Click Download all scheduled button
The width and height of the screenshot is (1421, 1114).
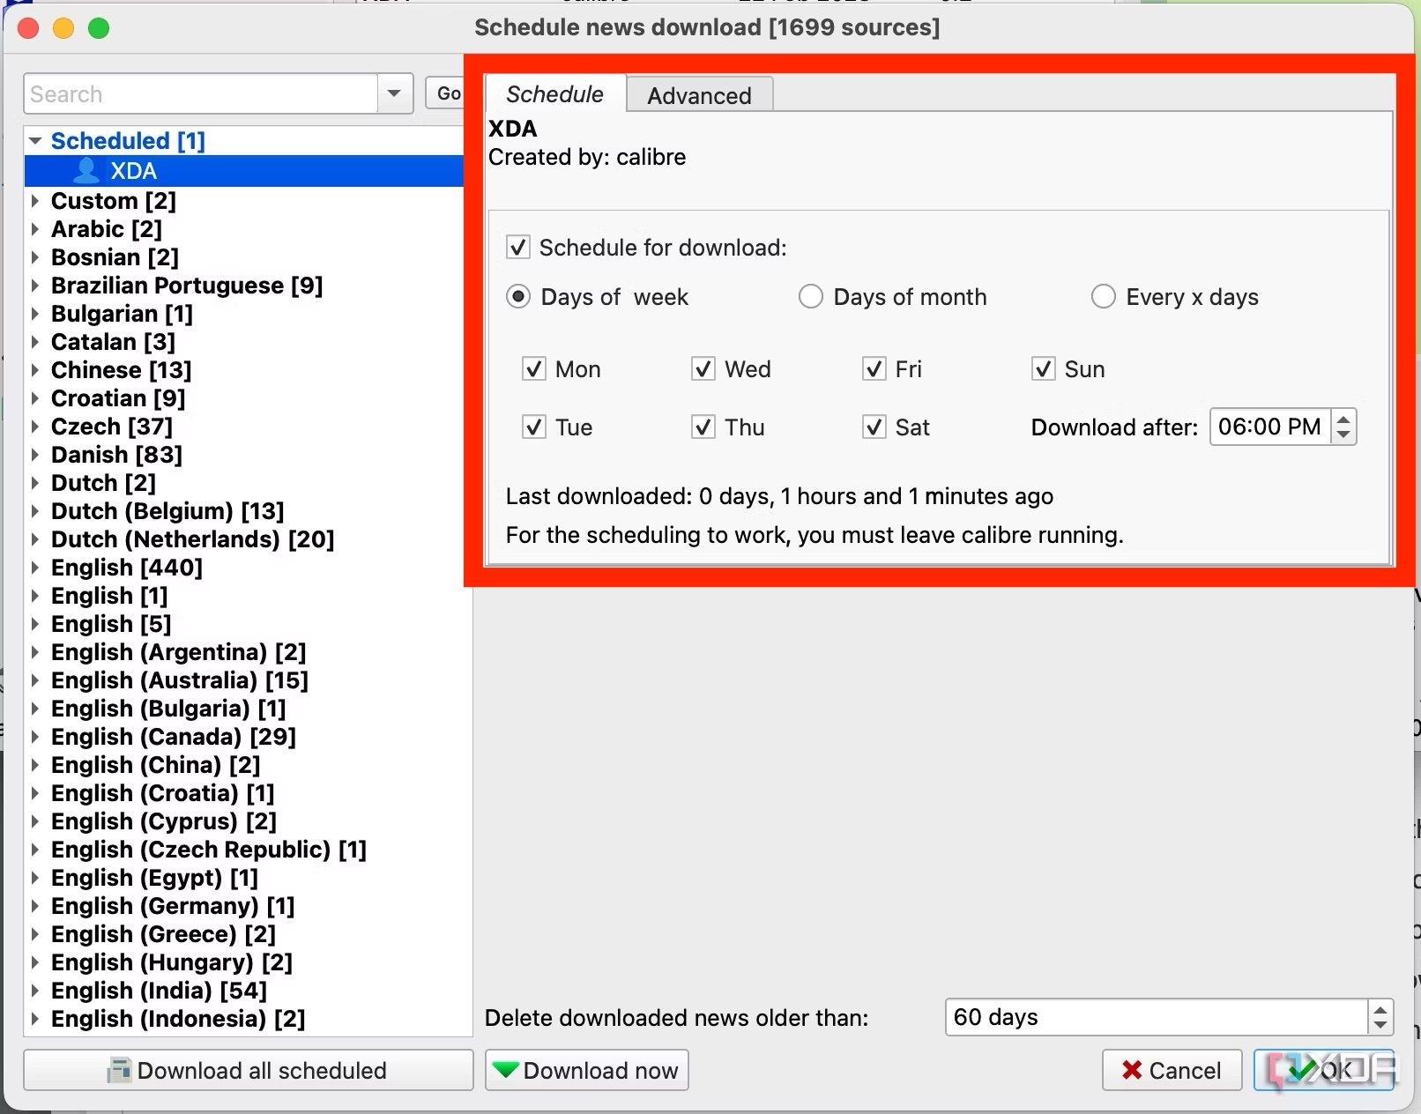click(x=248, y=1070)
